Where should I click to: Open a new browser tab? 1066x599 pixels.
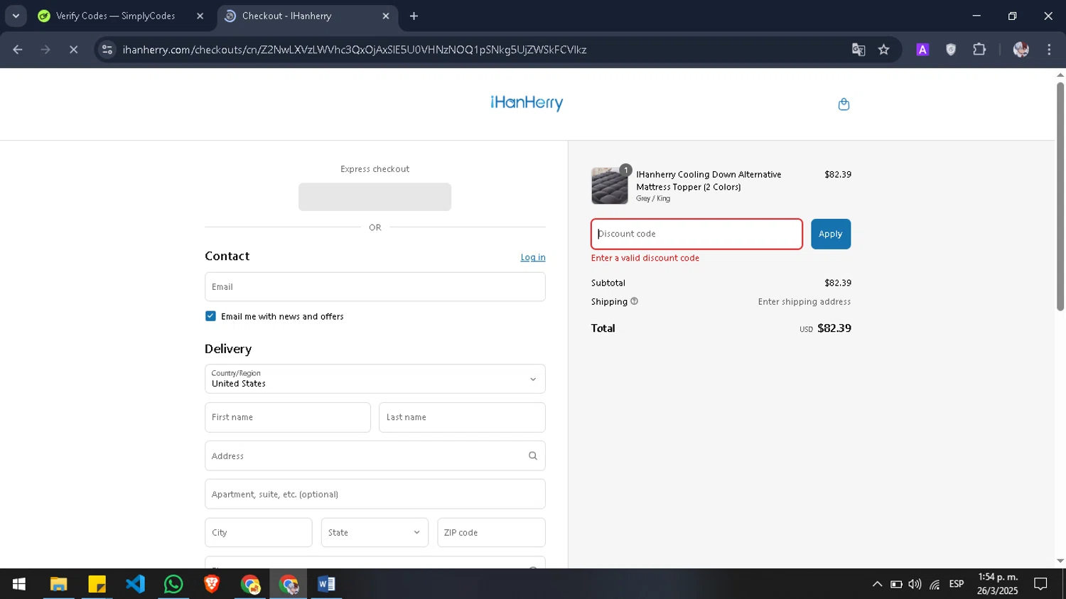tap(414, 16)
